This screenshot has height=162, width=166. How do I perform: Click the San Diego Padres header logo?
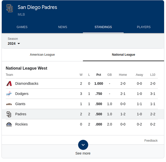coord(9,8)
